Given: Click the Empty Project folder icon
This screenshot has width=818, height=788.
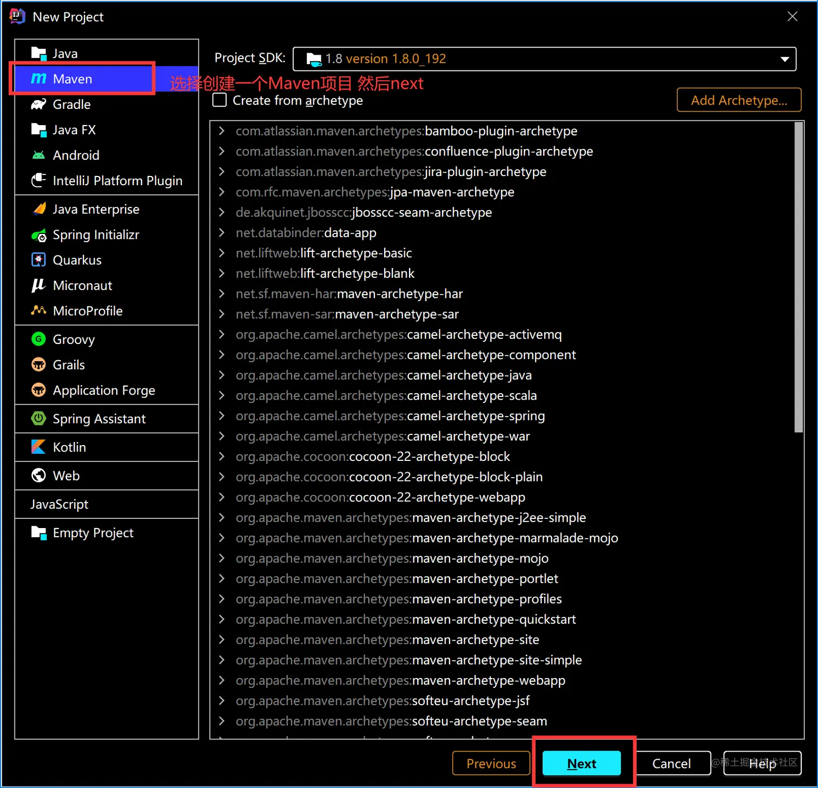Looking at the screenshot, I should [39, 532].
